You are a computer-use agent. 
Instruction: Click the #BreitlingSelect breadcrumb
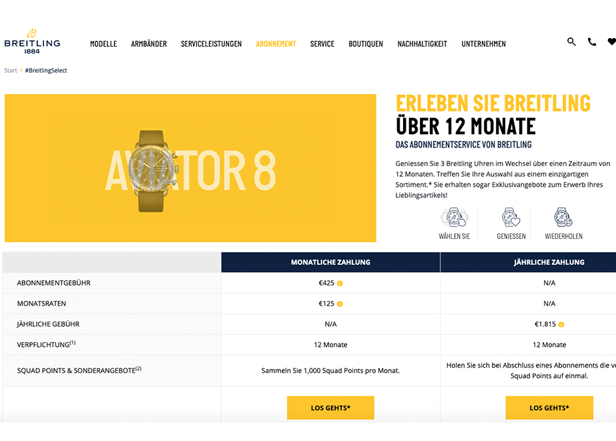coord(46,71)
